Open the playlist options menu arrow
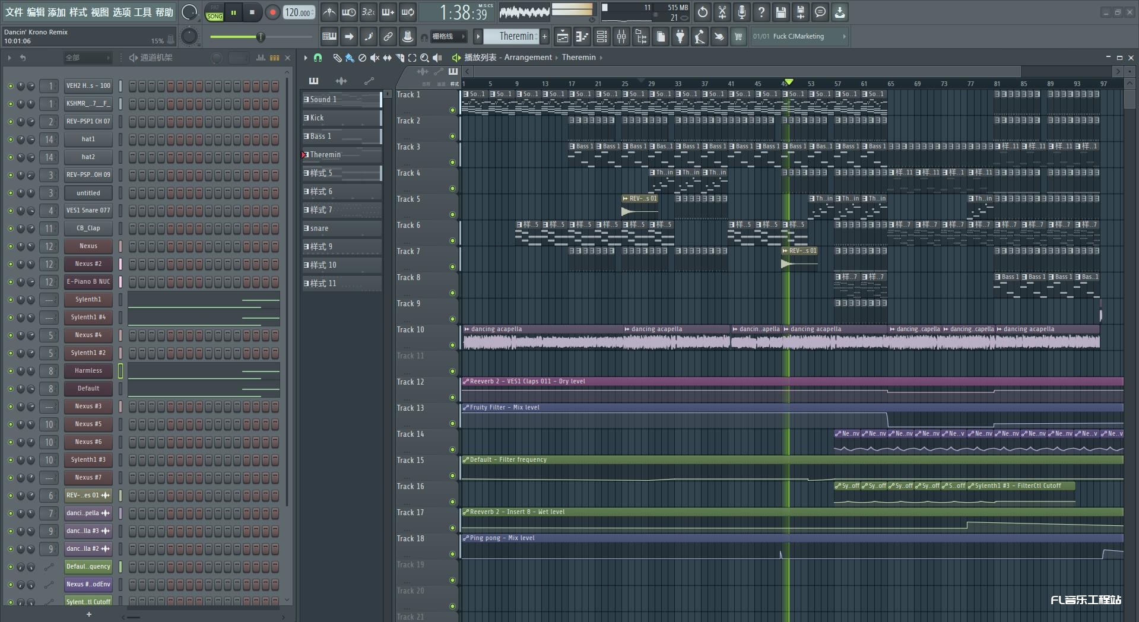This screenshot has width=1139, height=622. tap(306, 58)
